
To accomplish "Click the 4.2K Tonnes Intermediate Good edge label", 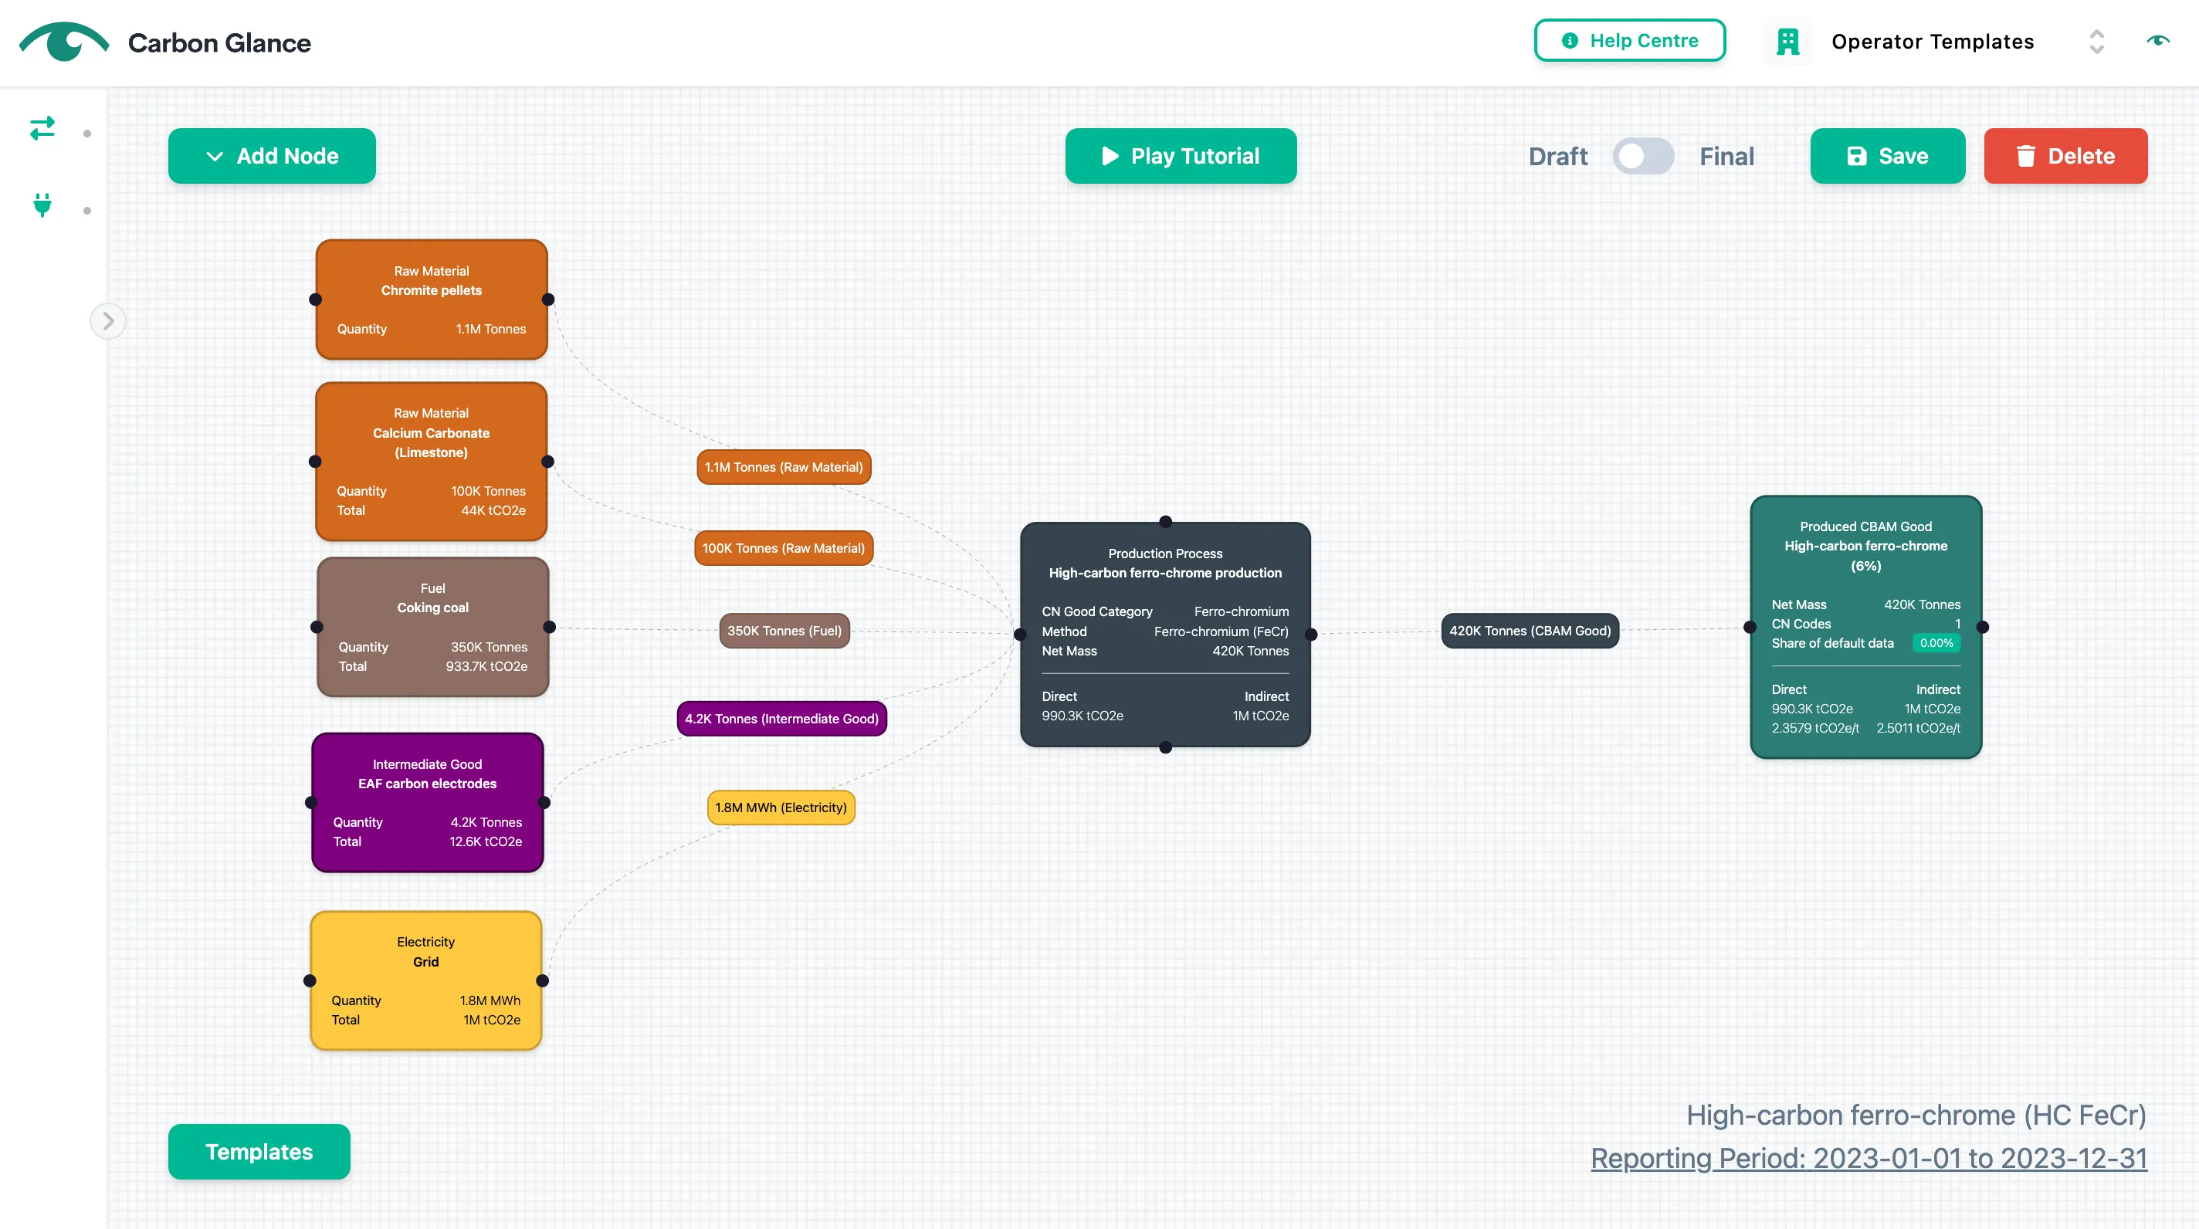I will tap(781, 719).
